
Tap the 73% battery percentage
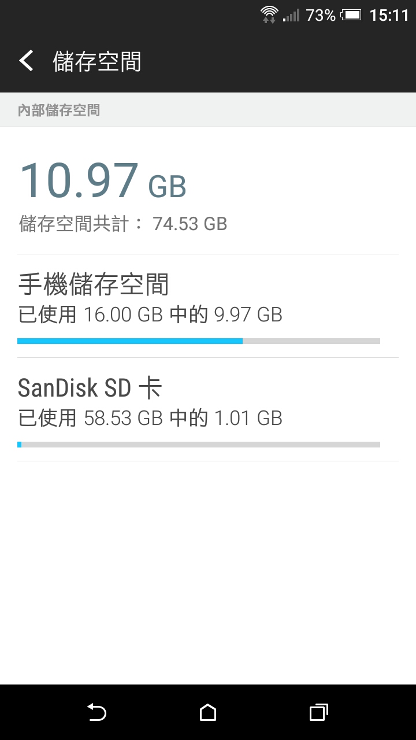[321, 16]
